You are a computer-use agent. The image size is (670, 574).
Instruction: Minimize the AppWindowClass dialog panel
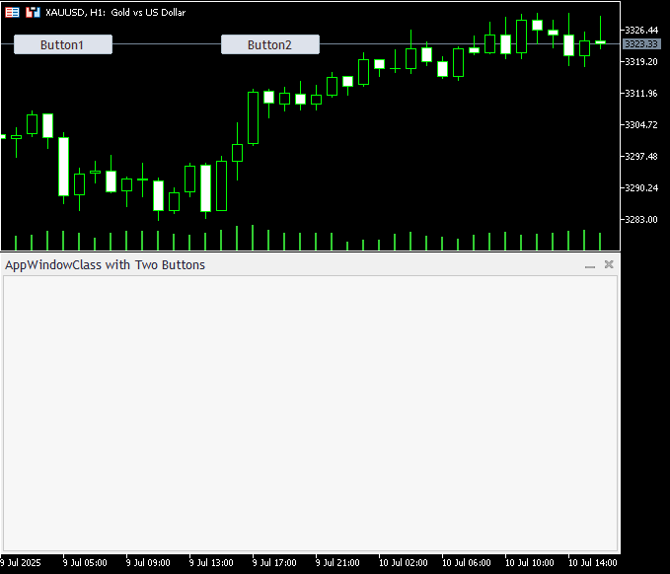[590, 265]
